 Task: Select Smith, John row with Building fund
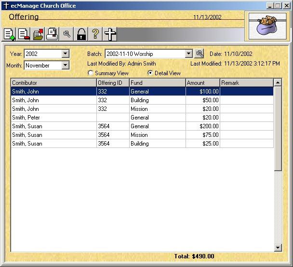click(x=142, y=100)
